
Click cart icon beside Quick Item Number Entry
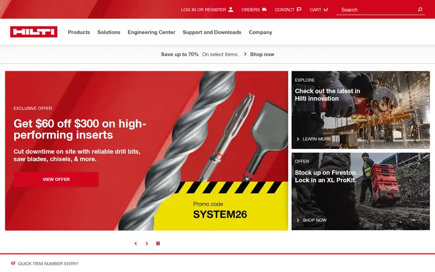(13, 263)
